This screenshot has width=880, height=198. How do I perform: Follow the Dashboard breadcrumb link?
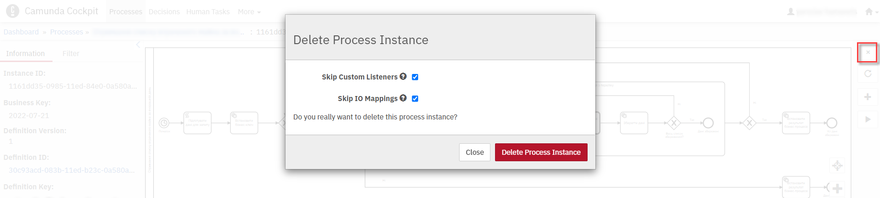21,32
